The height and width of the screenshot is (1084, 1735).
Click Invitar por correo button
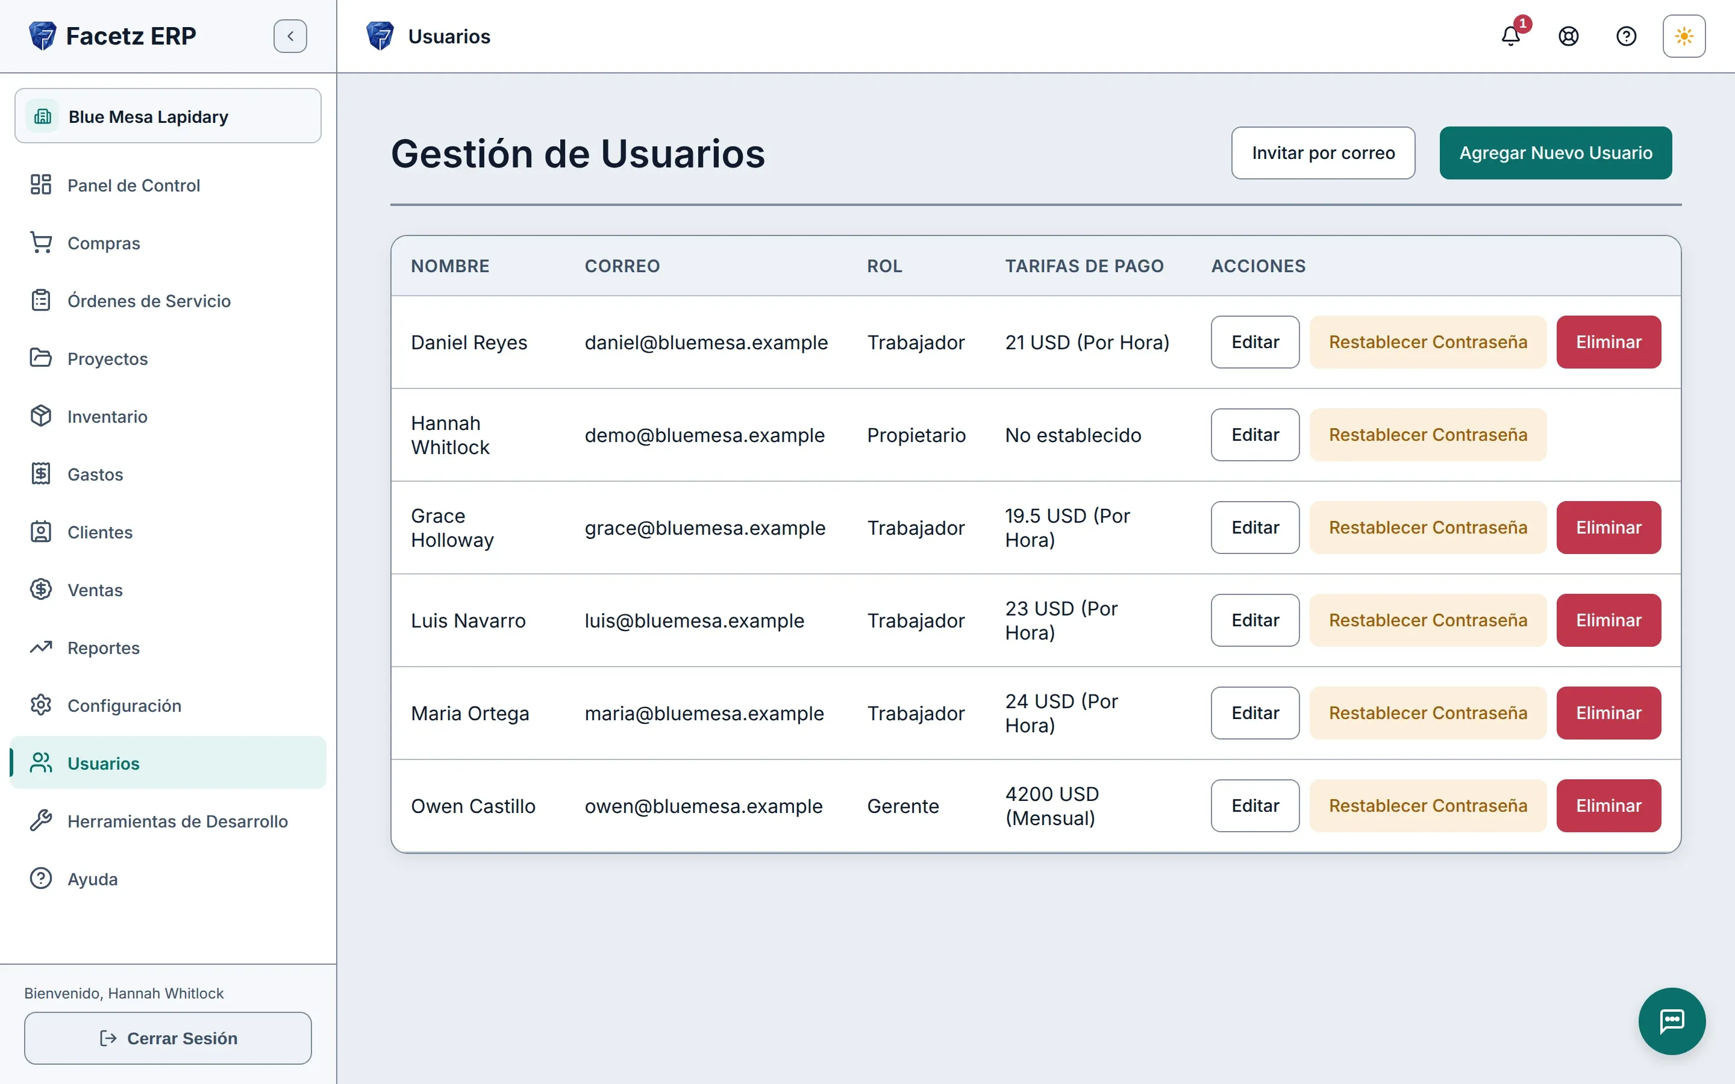tap(1323, 153)
